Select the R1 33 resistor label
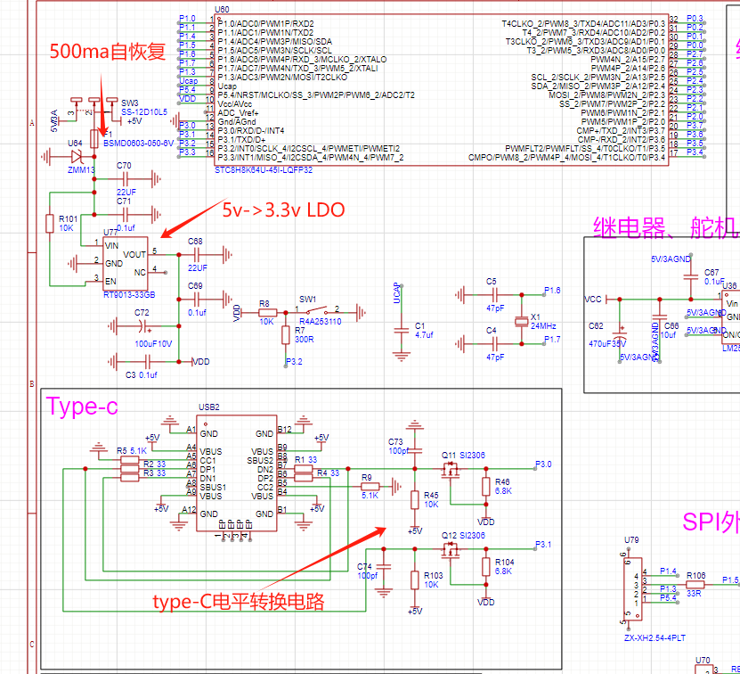This screenshot has width=740, height=674. coord(305,460)
